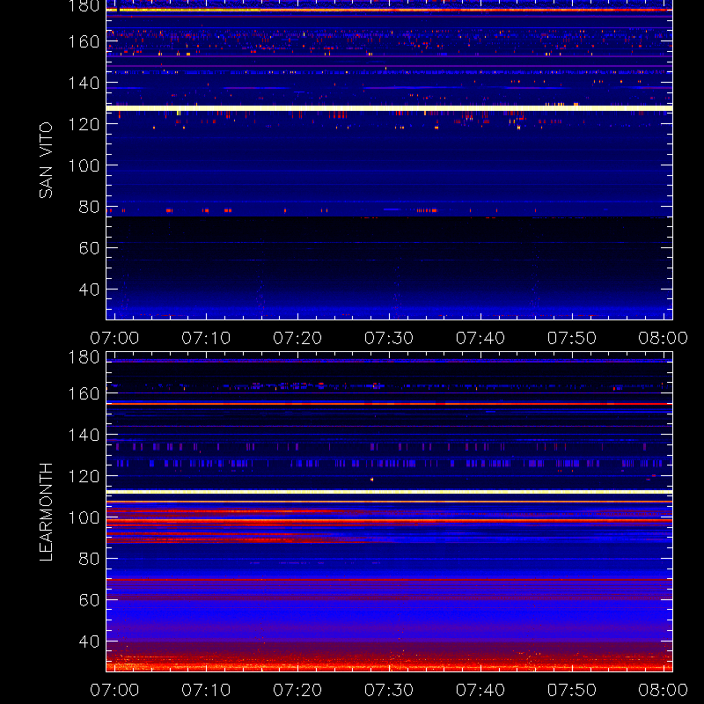Click the 140 frequency tick on San Vito axis
The width and height of the screenshot is (704, 704).
tap(84, 83)
